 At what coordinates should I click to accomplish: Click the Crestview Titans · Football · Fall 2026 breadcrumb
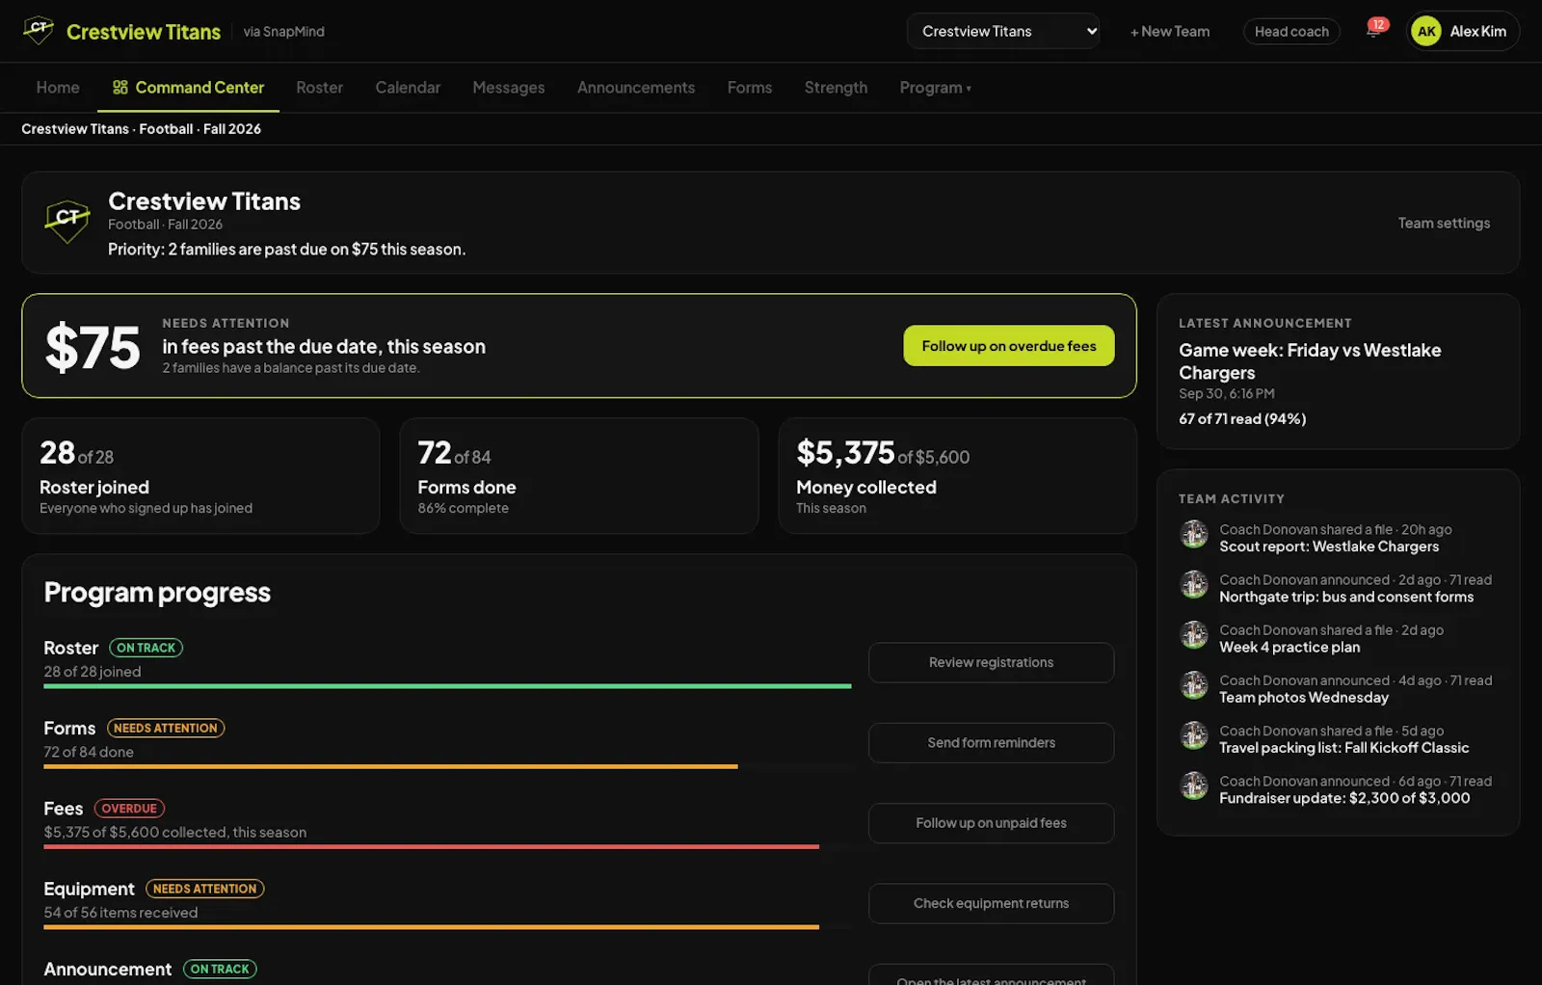point(141,129)
